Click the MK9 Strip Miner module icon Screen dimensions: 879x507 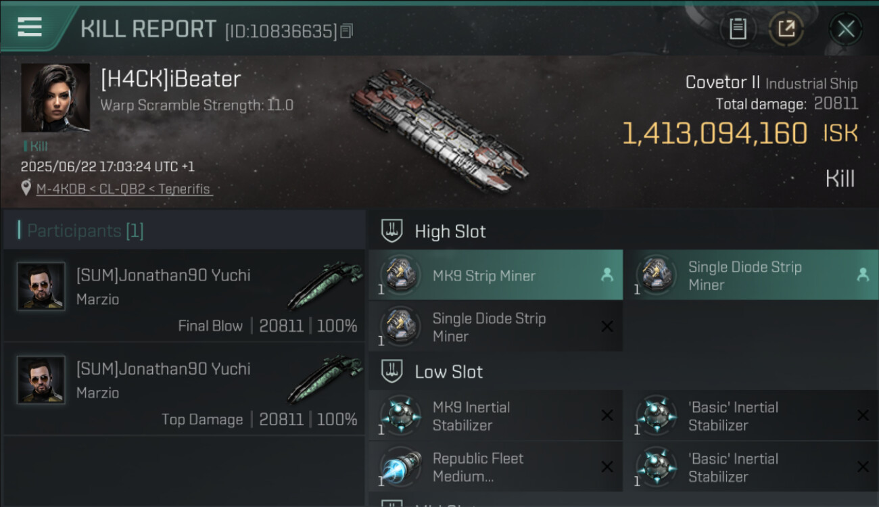pyautogui.click(x=400, y=274)
